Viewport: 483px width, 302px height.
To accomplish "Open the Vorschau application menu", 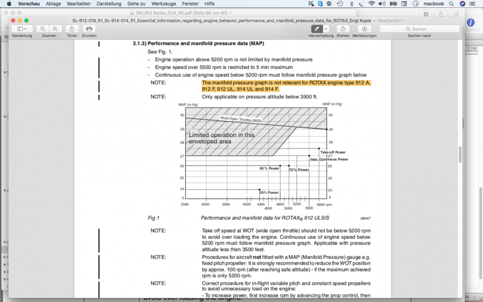I will tap(28, 4).
